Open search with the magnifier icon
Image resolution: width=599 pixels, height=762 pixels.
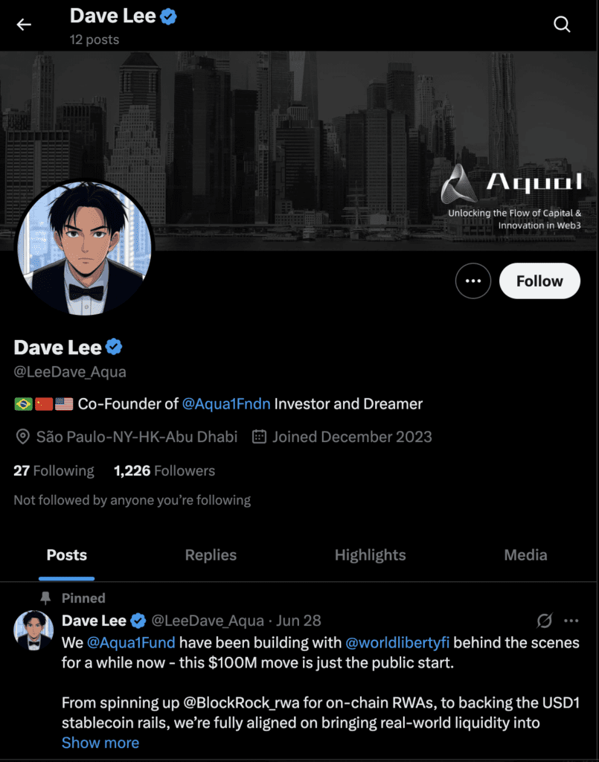[562, 24]
